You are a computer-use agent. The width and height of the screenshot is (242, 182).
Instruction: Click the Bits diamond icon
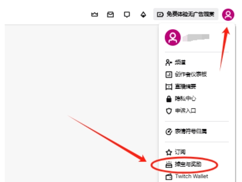pyautogui.click(x=143, y=15)
